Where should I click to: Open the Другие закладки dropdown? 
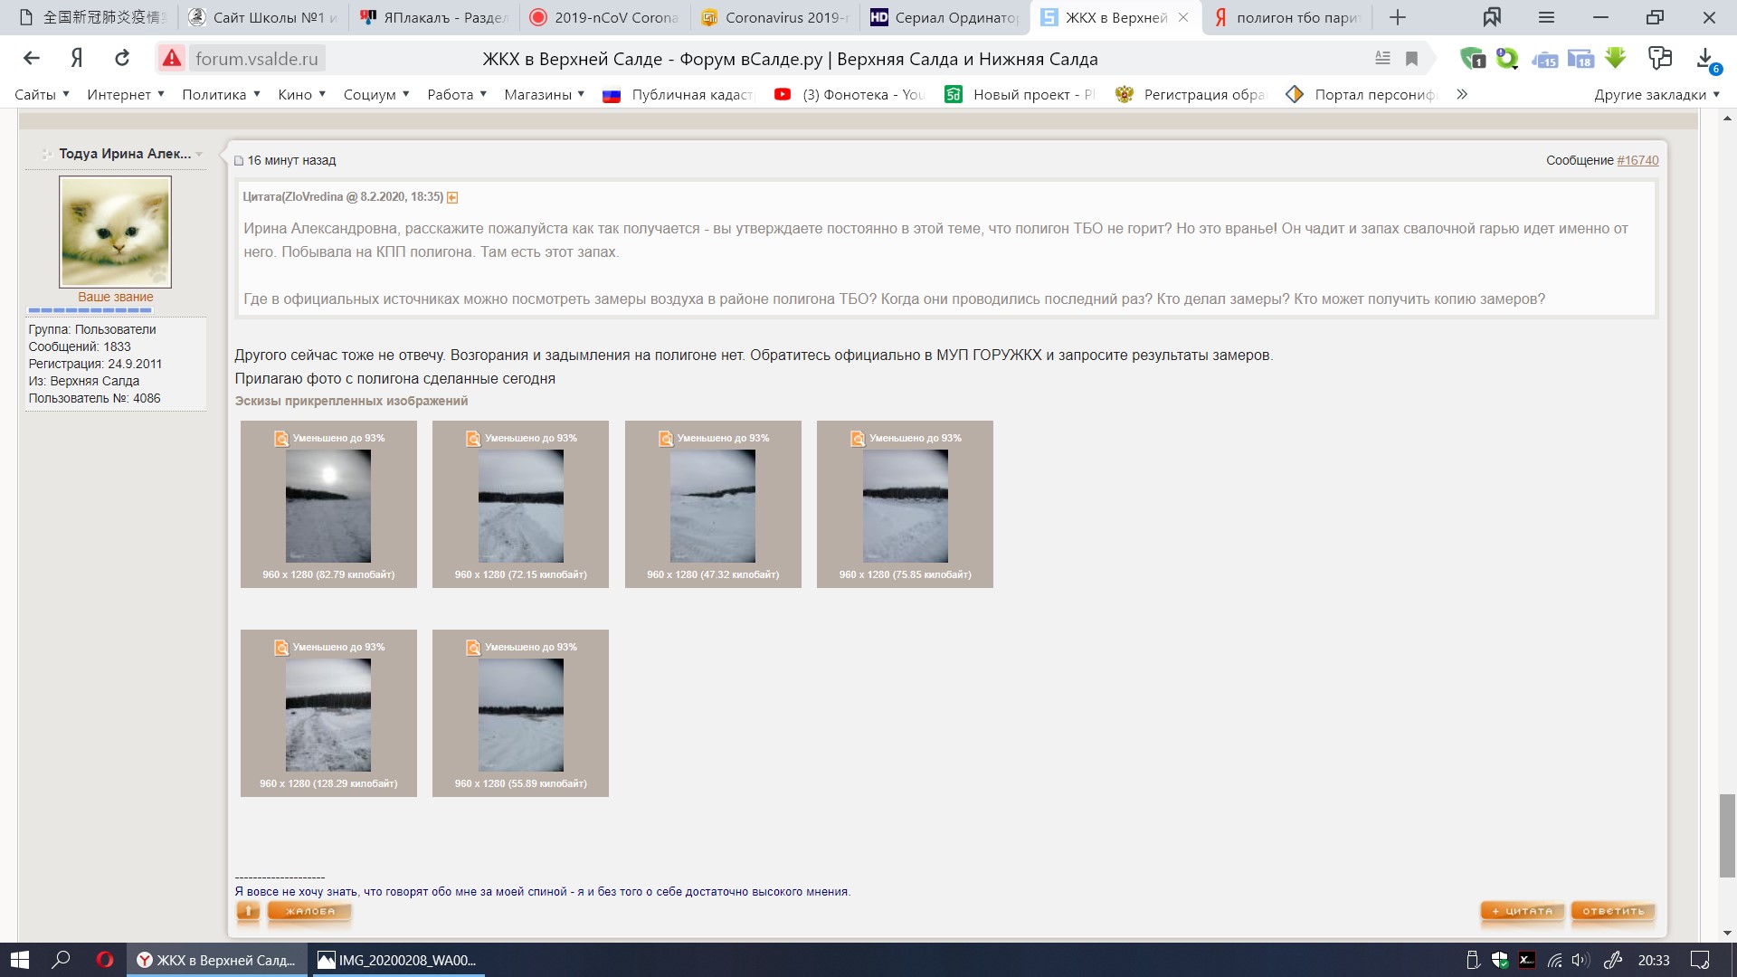[1656, 94]
